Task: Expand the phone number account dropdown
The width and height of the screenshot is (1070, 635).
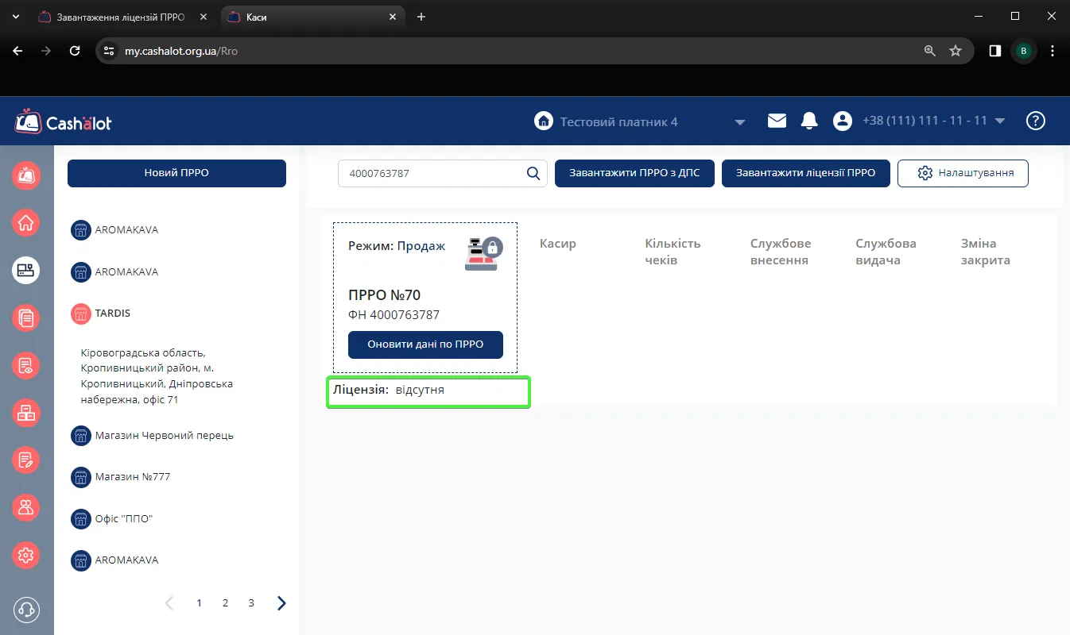Action: tap(1000, 121)
